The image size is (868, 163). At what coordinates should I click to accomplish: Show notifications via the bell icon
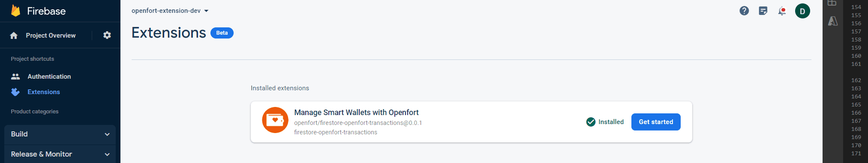[782, 11]
